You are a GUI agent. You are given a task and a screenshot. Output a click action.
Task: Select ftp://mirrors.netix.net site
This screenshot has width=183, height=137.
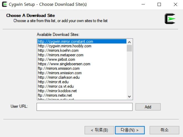point(82,95)
